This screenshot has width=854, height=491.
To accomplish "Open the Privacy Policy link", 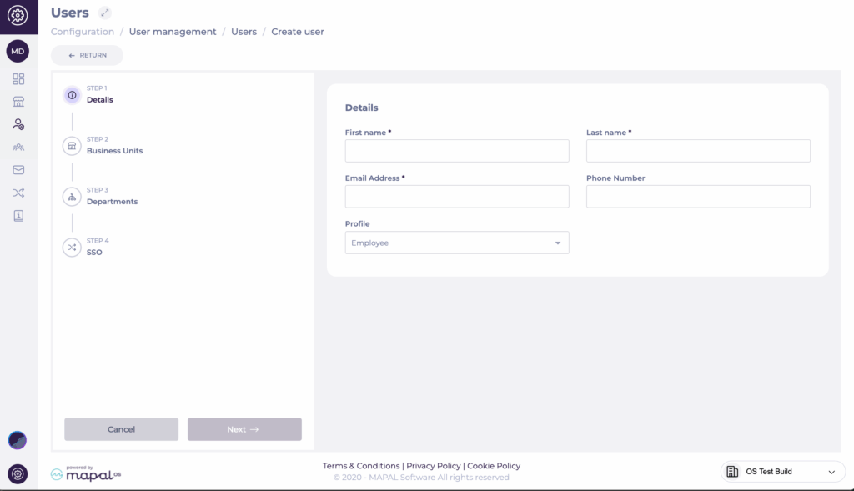I will (433, 466).
